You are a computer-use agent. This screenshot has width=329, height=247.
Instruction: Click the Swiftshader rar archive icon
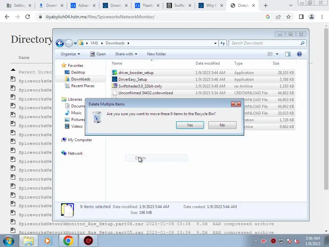point(115,86)
